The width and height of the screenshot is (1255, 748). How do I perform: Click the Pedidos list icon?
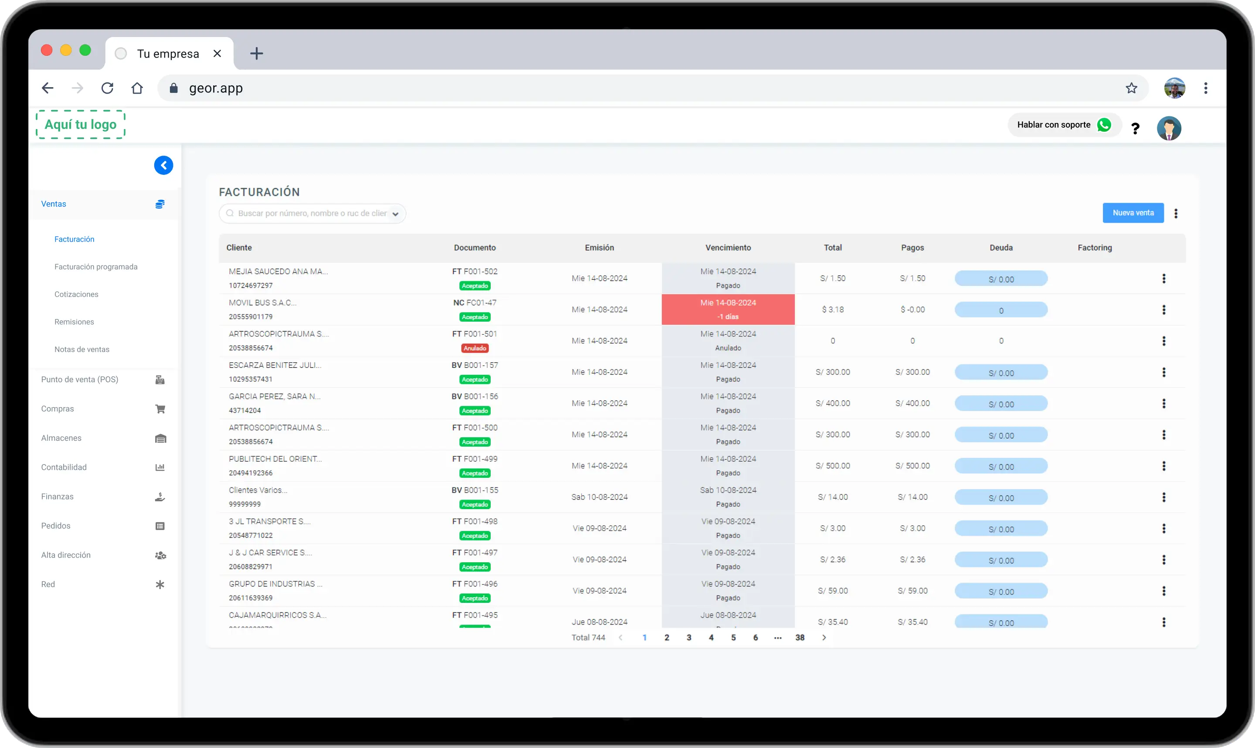coord(160,526)
